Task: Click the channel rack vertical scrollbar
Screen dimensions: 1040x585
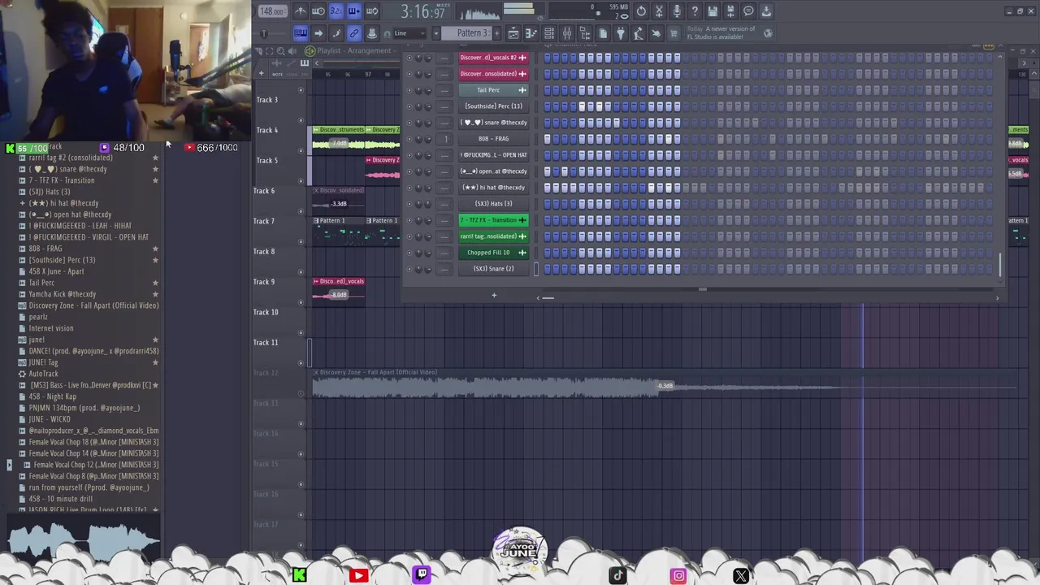Action: [x=1000, y=265]
